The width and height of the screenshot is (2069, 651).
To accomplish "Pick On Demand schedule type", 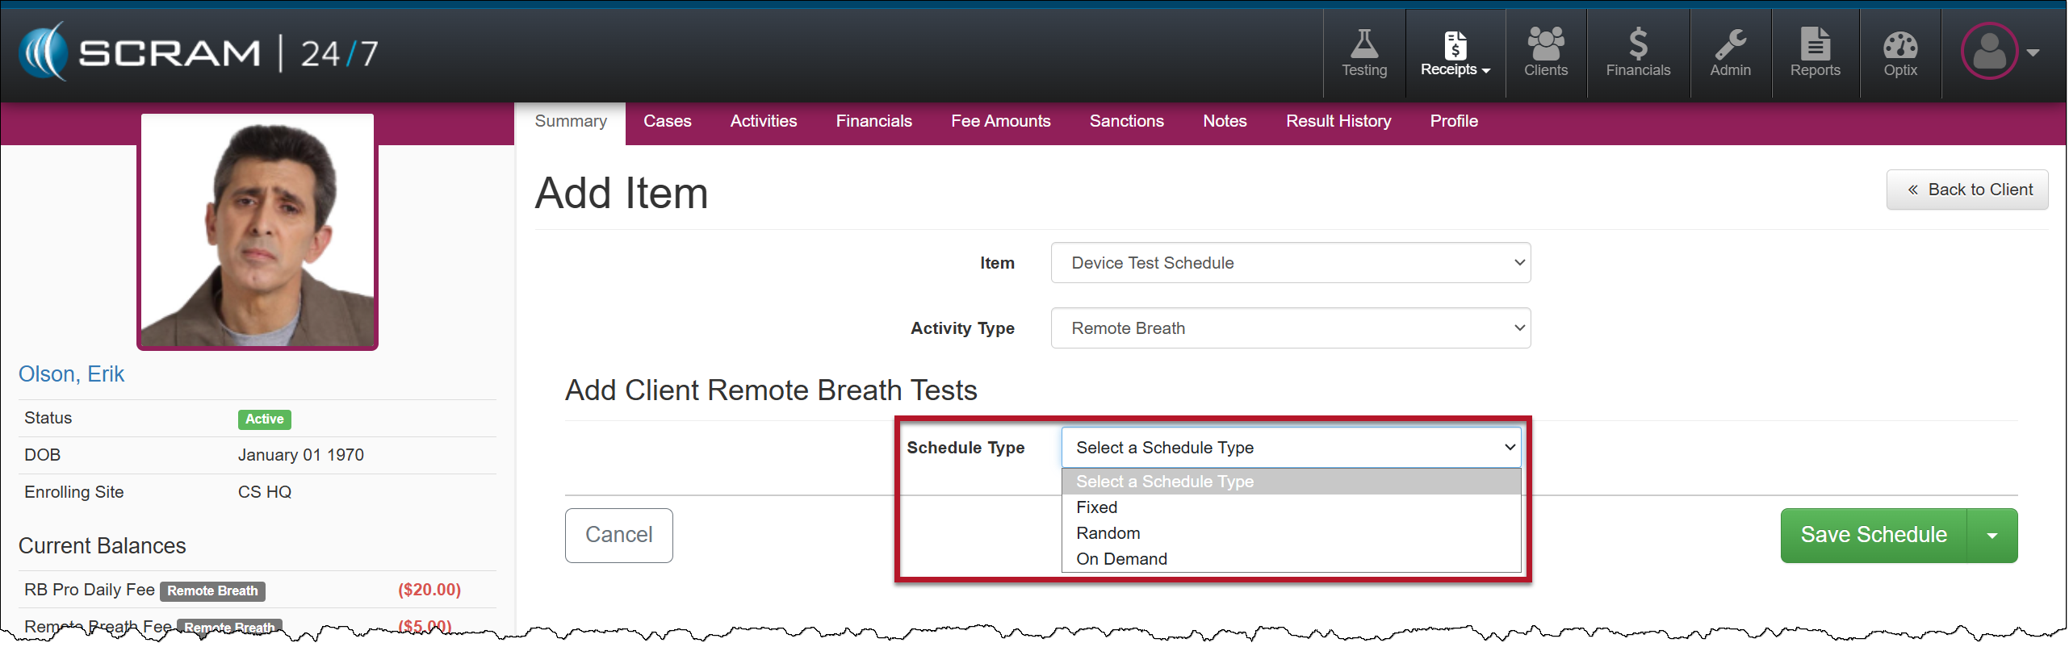I will click(1121, 559).
